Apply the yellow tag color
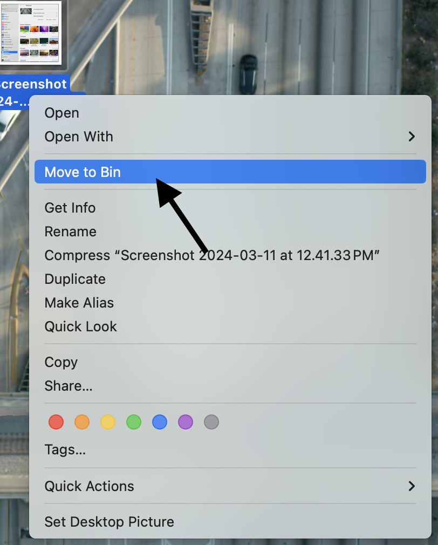Image resolution: width=438 pixels, height=545 pixels. (108, 422)
